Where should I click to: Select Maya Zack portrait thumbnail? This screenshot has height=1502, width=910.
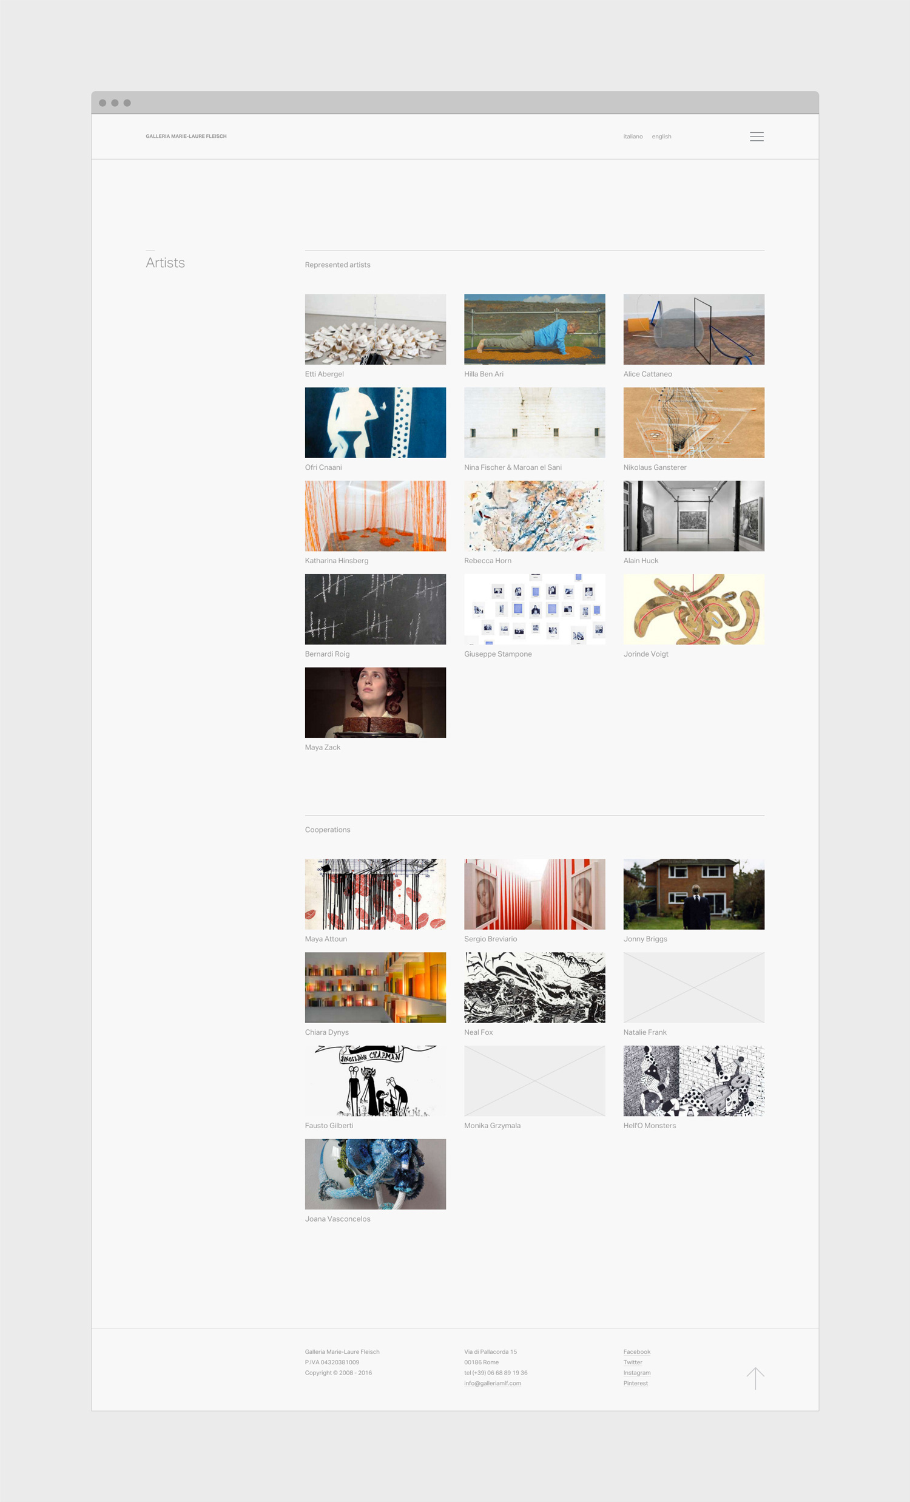[376, 702]
